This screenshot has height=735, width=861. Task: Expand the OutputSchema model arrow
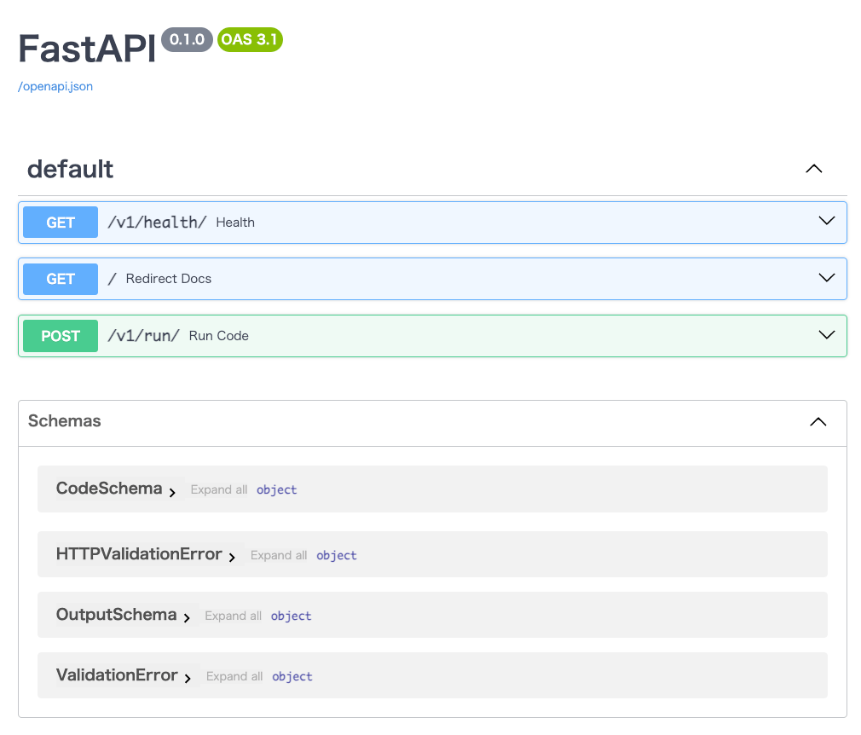coord(188,618)
